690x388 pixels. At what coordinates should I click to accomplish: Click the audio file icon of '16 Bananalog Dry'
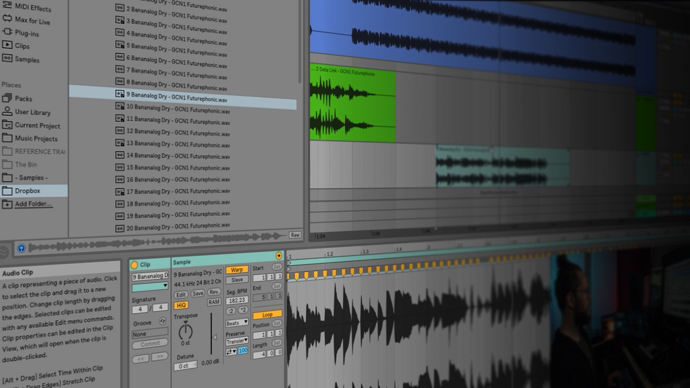[x=120, y=179]
